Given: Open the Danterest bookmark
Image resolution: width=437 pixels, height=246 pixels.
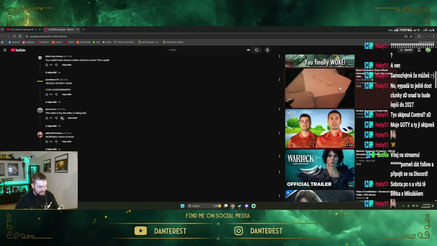Looking at the screenshot, I should tap(43, 42).
